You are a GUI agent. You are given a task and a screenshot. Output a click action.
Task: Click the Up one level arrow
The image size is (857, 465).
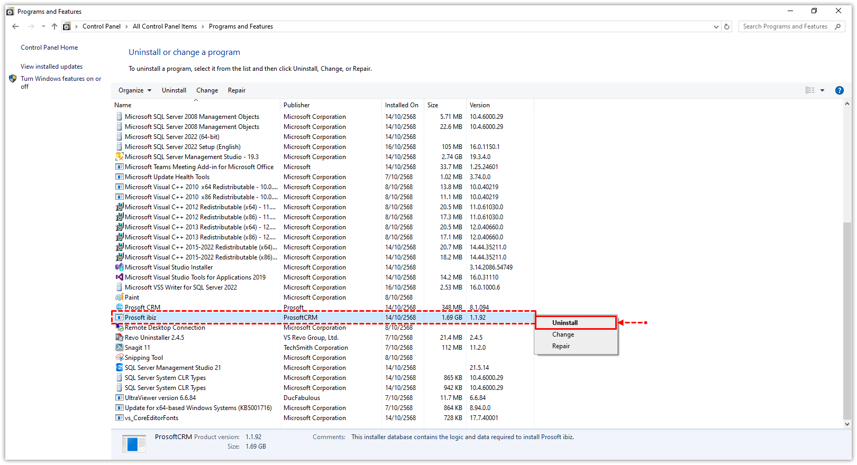54,26
